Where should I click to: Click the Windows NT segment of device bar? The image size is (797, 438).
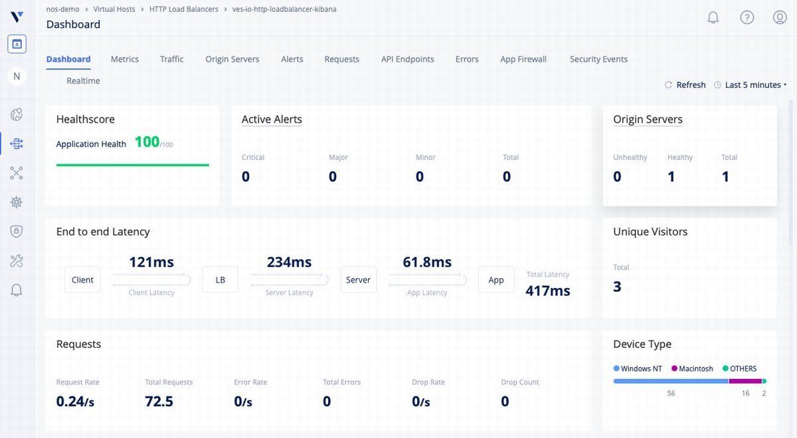click(x=671, y=382)
